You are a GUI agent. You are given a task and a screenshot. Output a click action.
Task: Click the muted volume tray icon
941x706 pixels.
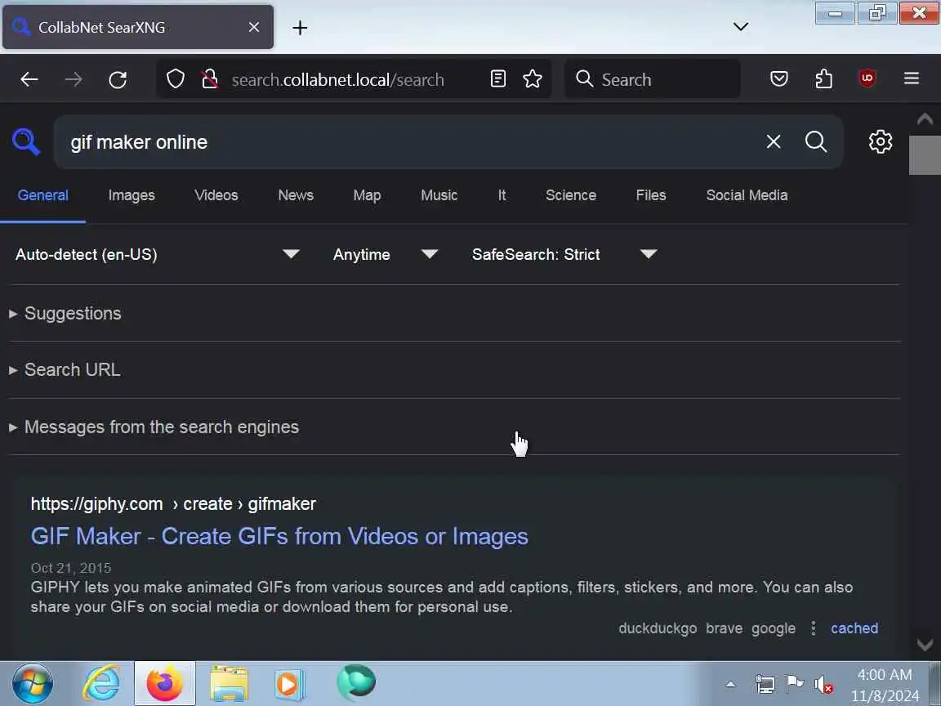tap(824, 685)
